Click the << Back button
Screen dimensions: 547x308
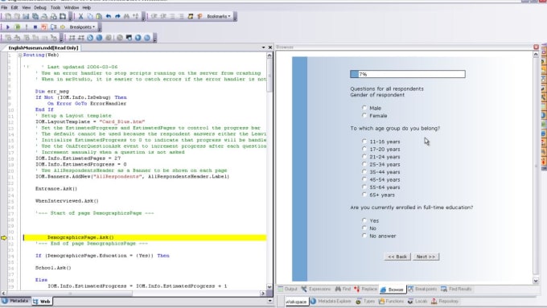(397, 257)
